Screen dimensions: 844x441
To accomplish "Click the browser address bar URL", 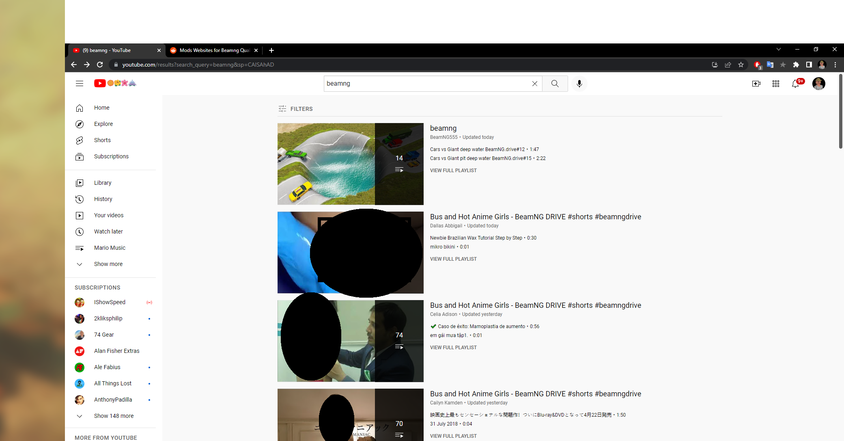I will tap(198, 65).
